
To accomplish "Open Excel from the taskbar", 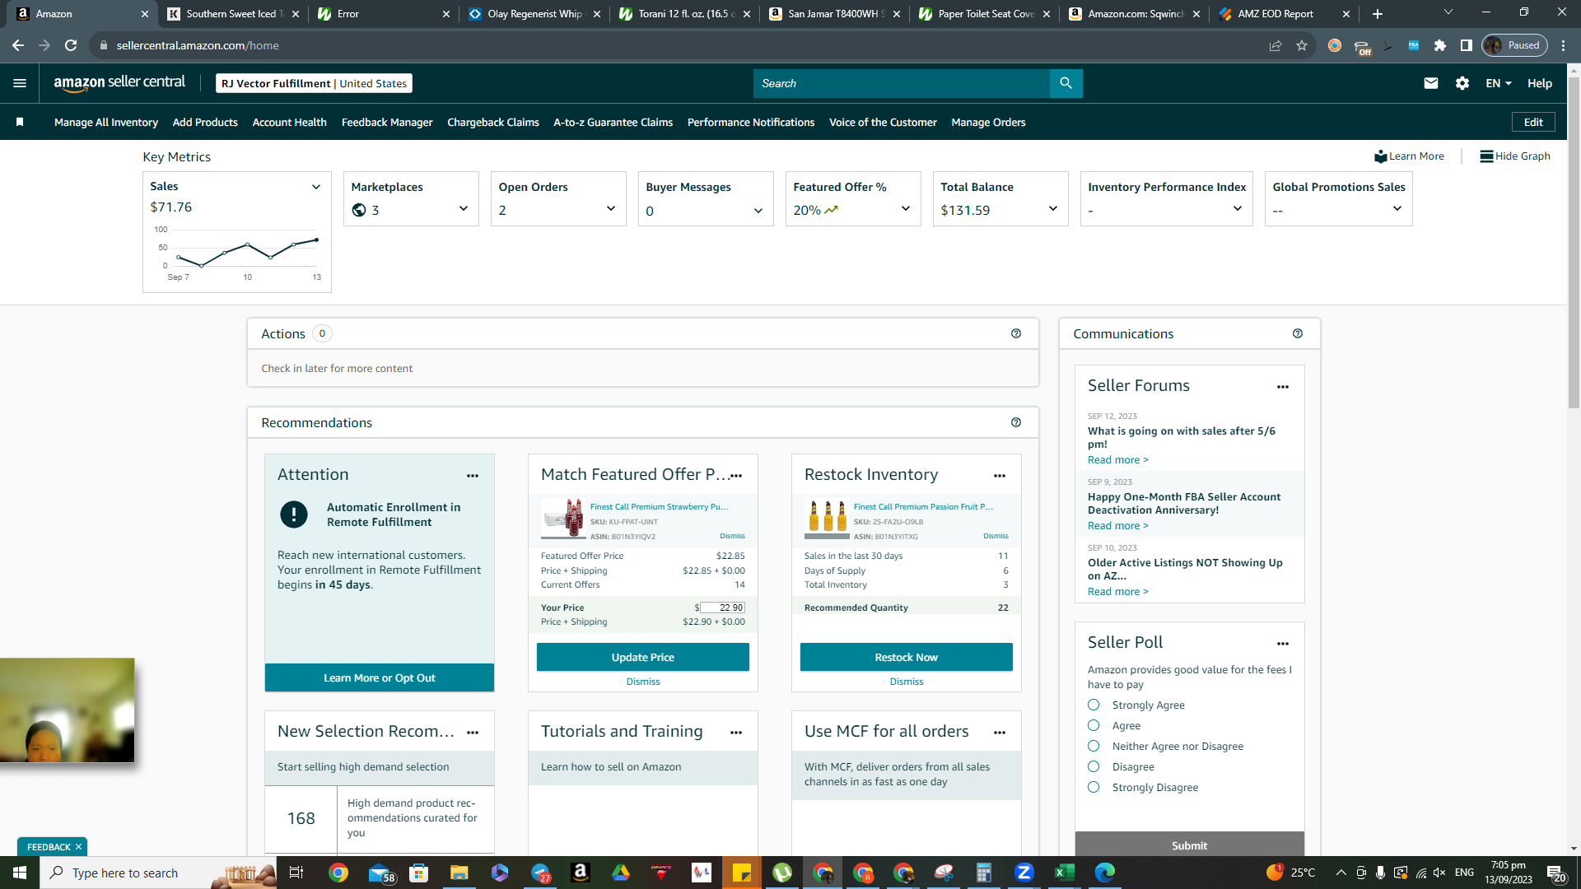I will click(1065, 873).
